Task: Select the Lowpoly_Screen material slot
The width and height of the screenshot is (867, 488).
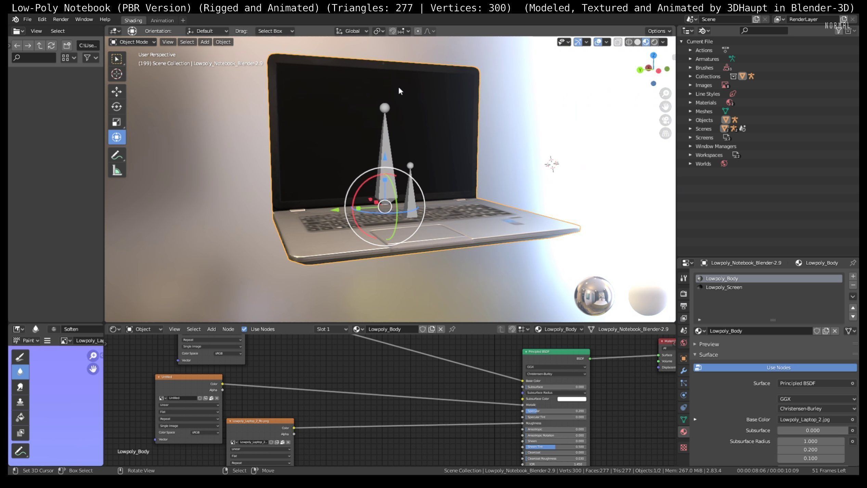Action: point(724,287)
